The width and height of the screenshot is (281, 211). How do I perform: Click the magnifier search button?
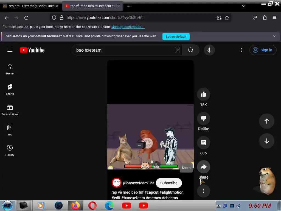(191, 50)
